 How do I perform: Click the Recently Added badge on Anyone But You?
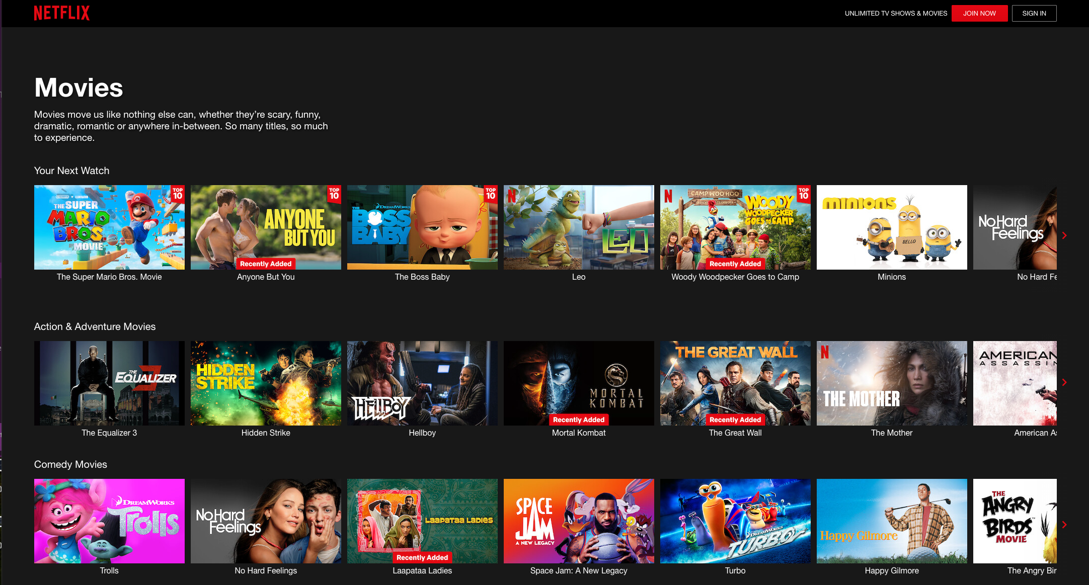tap(266, 264)
